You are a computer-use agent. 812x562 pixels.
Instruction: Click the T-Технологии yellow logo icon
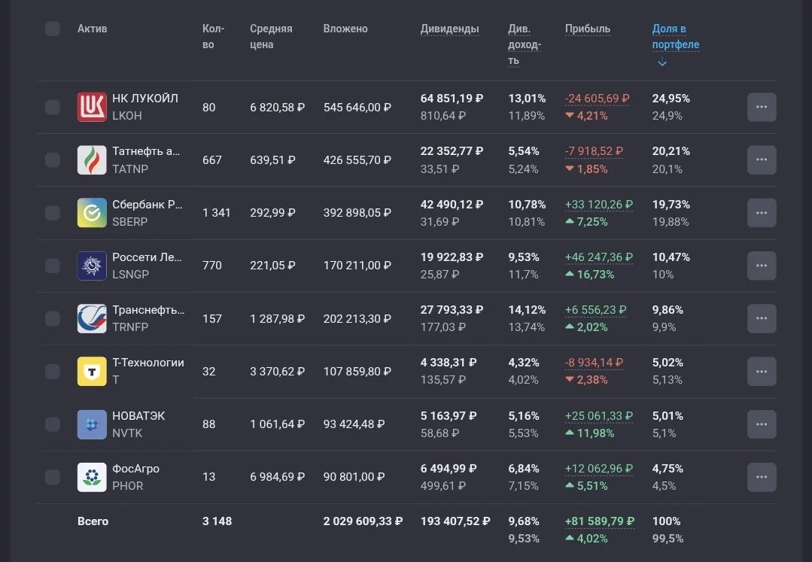coord(92,371)
